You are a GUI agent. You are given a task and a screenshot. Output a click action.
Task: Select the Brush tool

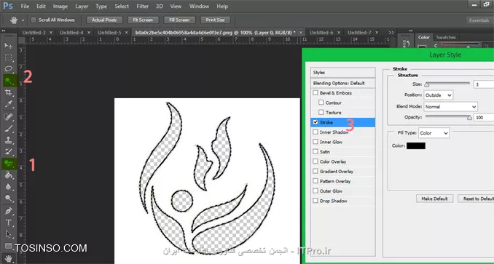[x=8, y=128]
